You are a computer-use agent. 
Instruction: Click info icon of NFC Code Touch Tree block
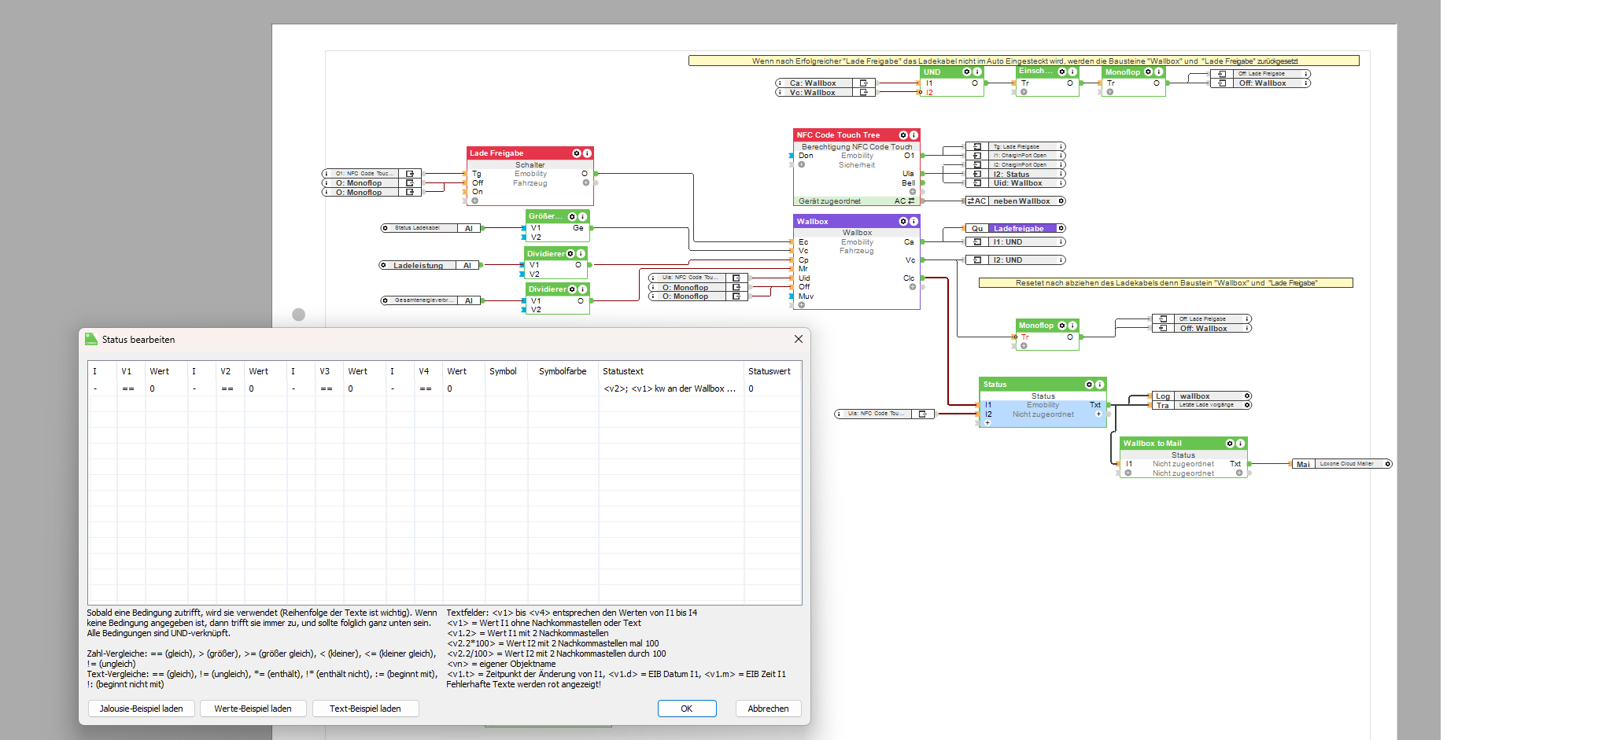coord(913,135)
